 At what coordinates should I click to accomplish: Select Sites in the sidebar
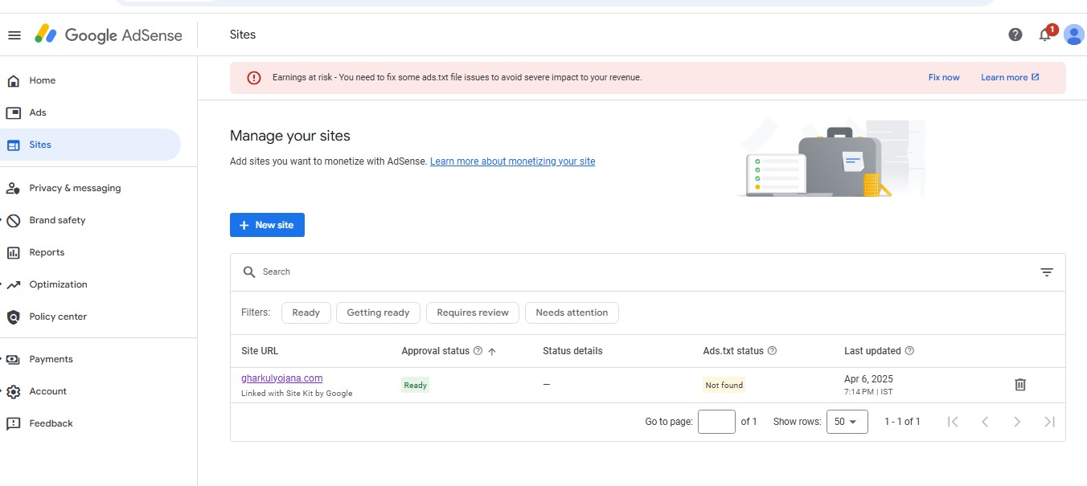90,145
